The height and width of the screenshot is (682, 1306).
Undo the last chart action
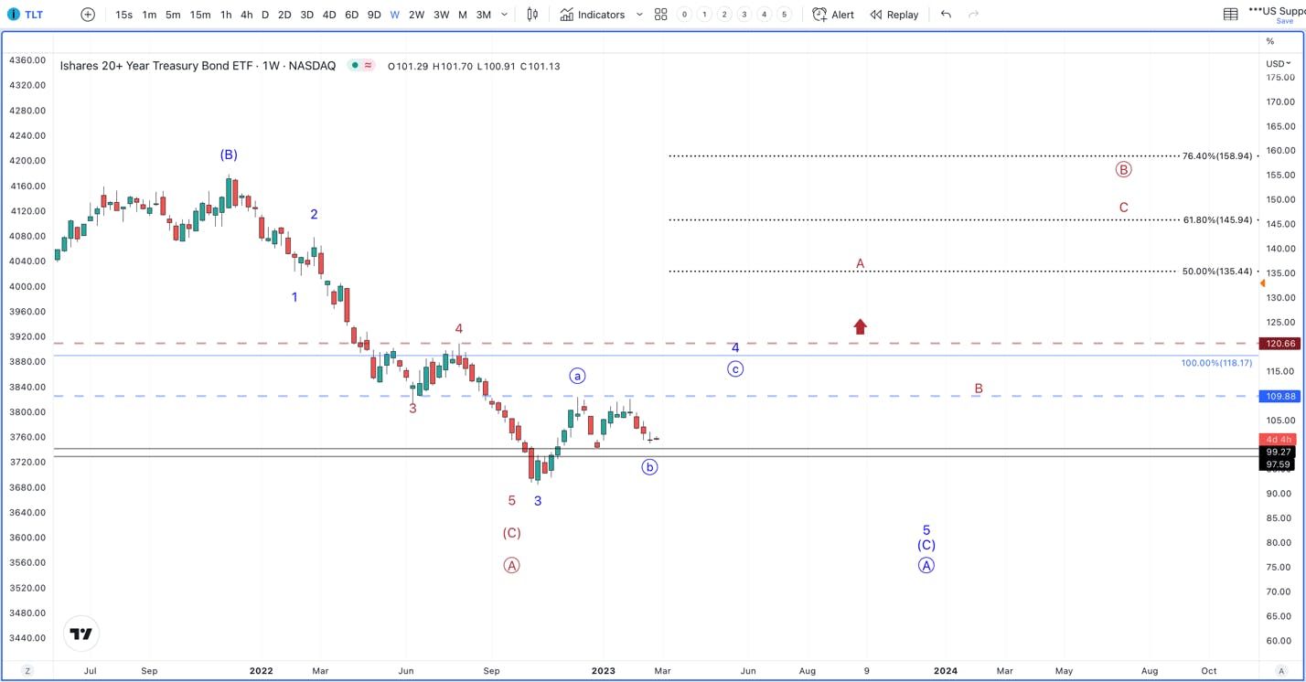click(946, 15)
